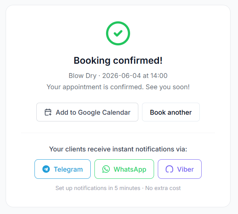This screenshot has width=238, height=214.
Task: Click the calendar-plus icon
Action: [x=48, y=112]
